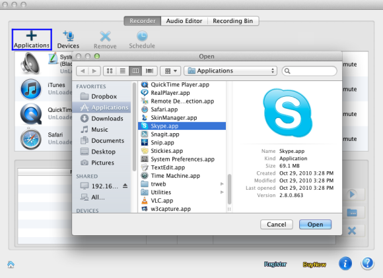
Task: Click the BuyNow link
Action: tap(314, 265)
